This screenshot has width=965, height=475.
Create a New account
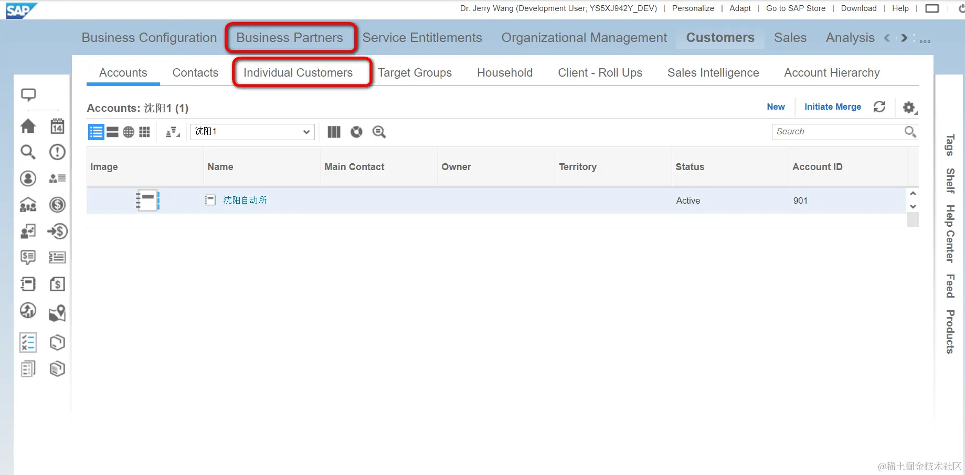click(x=776, y=107)
